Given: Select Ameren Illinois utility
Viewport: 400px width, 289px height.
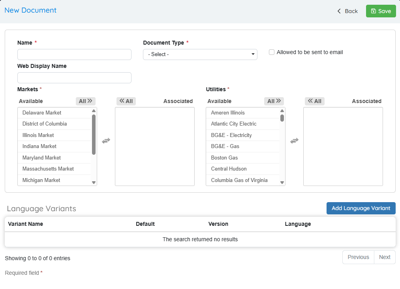Looking at the screenshot, I should [243, 113].
